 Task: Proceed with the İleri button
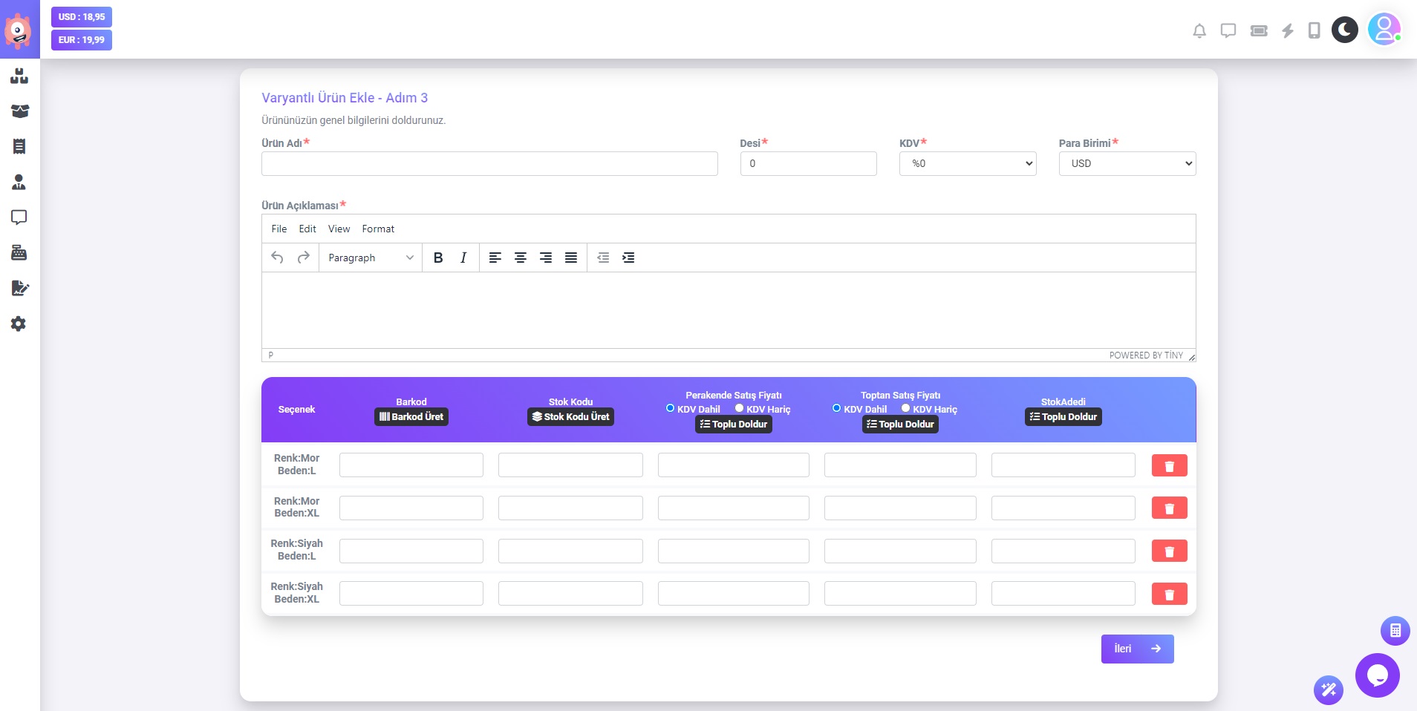pos(1137,649)
